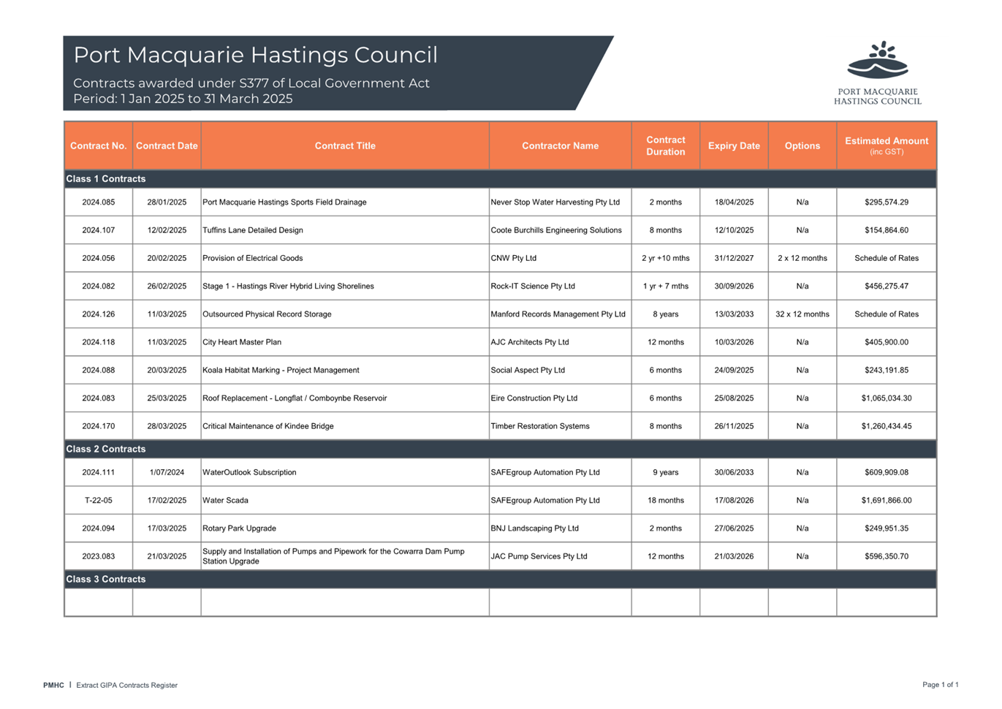Select the title "Outsourced Physical Record Storage"
This screenshot has height=709, width=1002.
click(267, 314)
